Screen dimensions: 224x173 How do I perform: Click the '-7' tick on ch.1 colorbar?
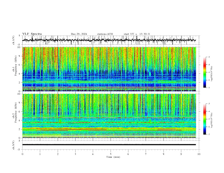(209, 88)
